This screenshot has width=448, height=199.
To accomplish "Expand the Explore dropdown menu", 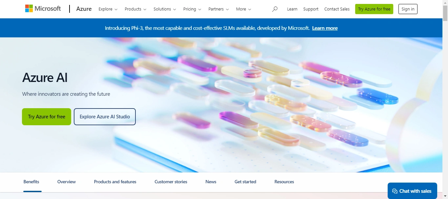I will (108, 9).
